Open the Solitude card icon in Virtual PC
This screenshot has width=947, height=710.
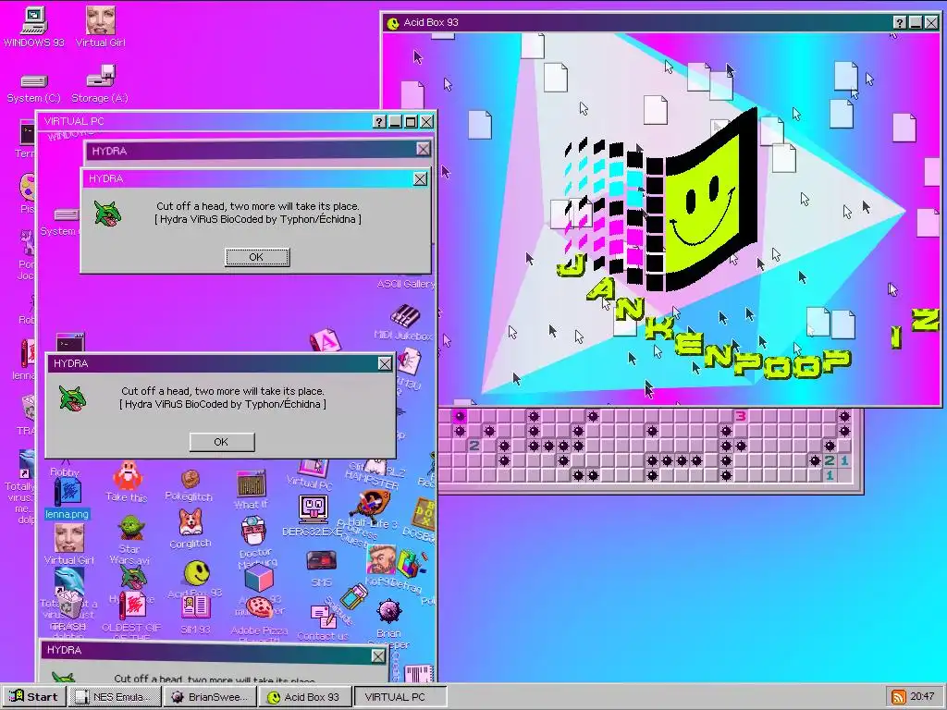point(353,596)
